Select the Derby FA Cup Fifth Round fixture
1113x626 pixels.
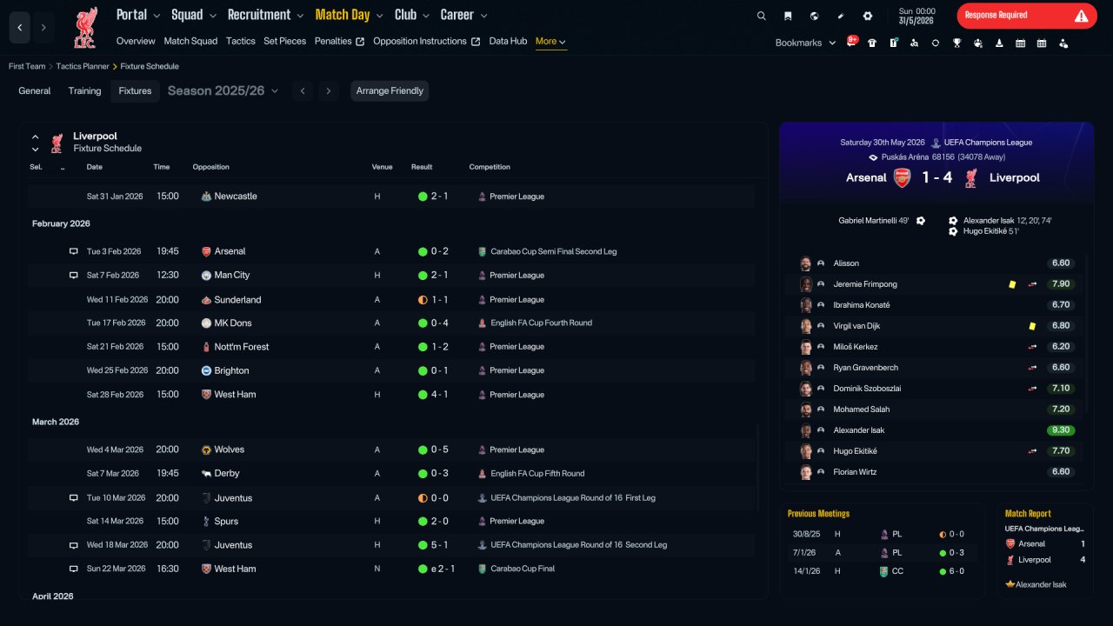coord(391,474)
